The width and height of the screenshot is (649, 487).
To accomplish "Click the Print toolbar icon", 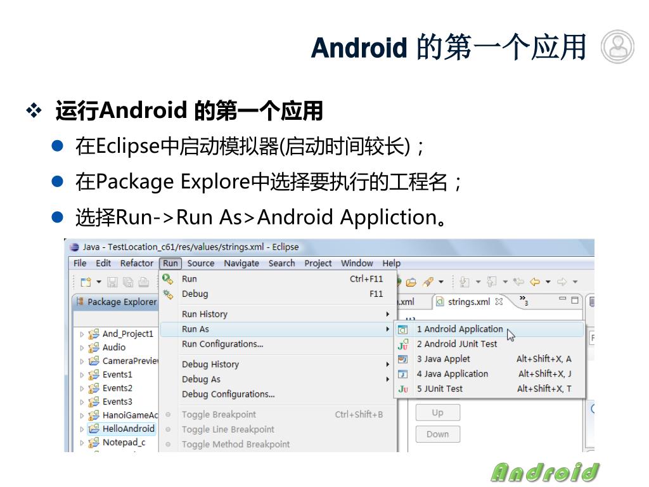I will coord(144,282).
